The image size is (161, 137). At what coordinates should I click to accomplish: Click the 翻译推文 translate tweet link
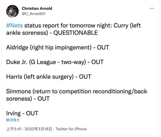tap(13, 120)
